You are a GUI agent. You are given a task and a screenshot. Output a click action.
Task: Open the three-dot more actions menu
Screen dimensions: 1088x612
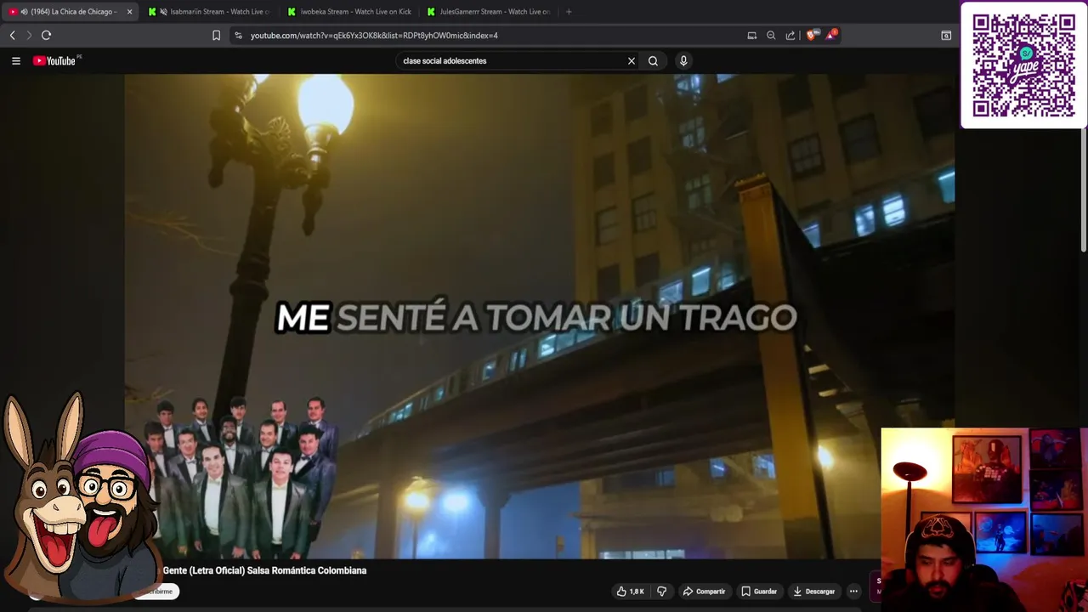(x=853, y=591)
